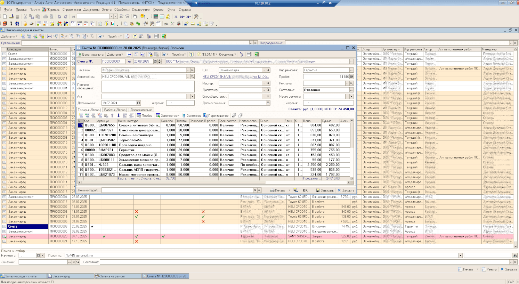
Task: Open the Отчеты menu in the menu bar
Action: click(106, 10)
